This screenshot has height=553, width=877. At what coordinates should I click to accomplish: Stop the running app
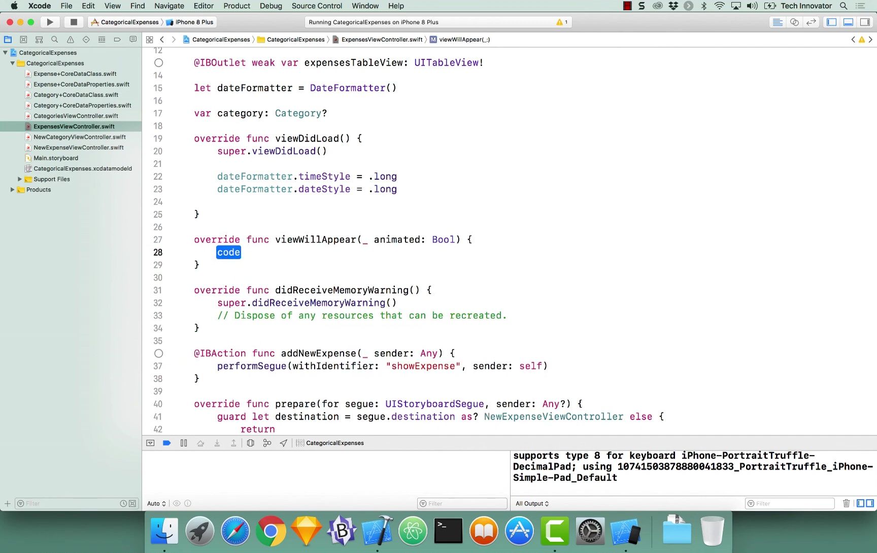pos(74,22)
